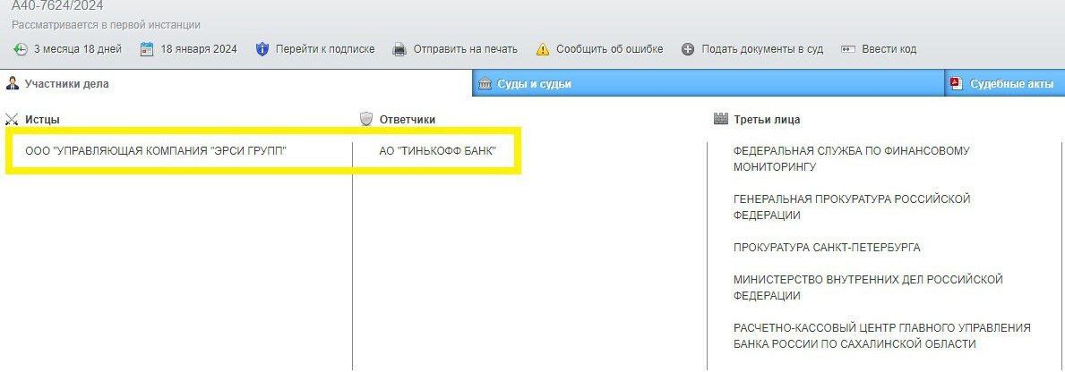The height and width of the screenshot is (372, 1065).
Task: Click the clock icon next to case duration
Action: pos(20,49)
